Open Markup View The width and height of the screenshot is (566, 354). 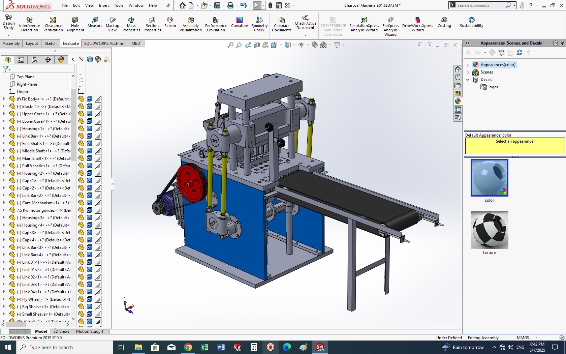113,25
